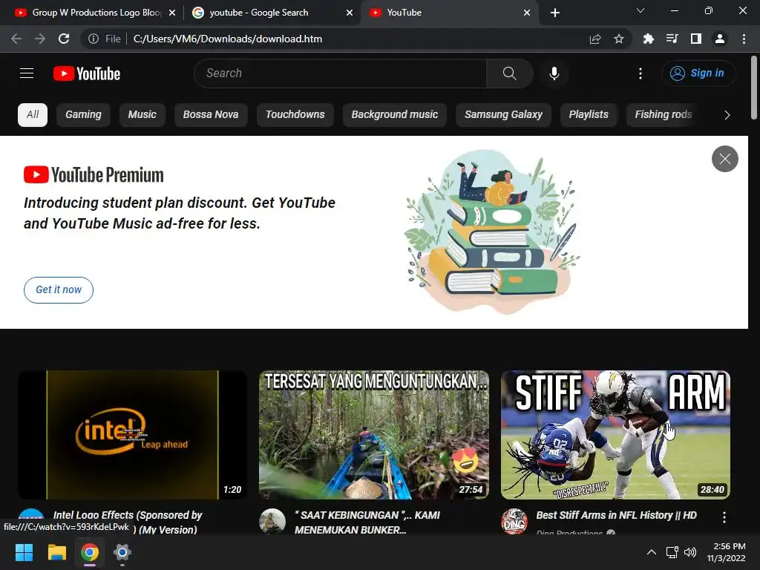Select the Background music filter chip
Viewport: 760px width, 570px height.
coord(395,115)
